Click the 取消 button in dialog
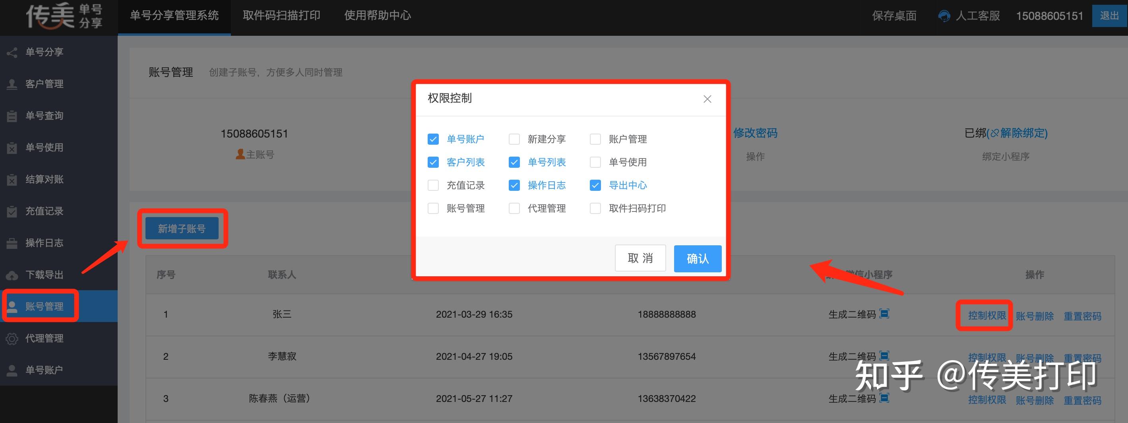1128x423 pixels. [640, 258]
